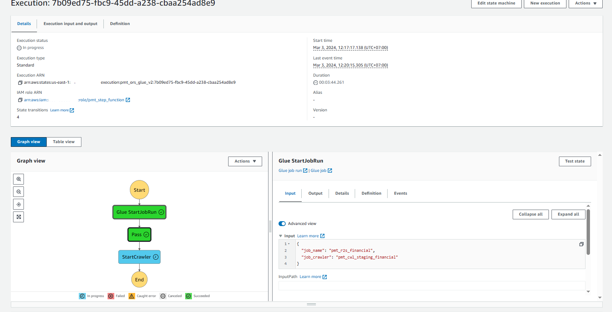The image size is (612, 312).
Task: Open the state Details tab
Action: pyautogui.click(x=342, y=194)
